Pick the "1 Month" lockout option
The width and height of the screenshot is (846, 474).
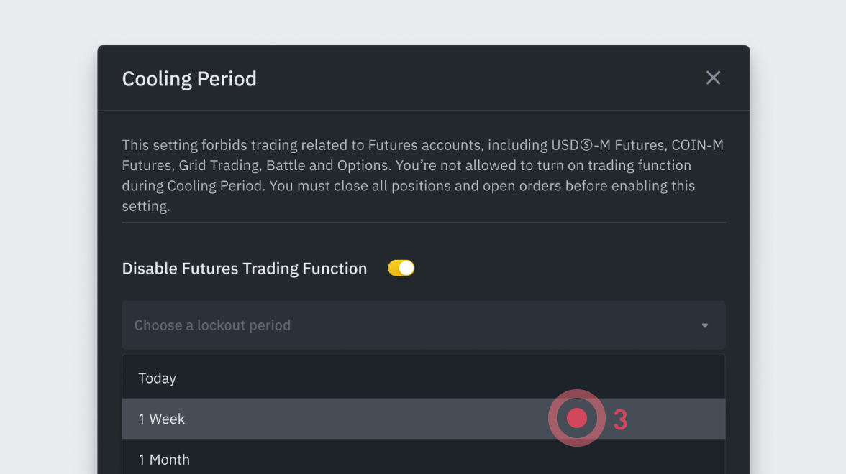164,460
